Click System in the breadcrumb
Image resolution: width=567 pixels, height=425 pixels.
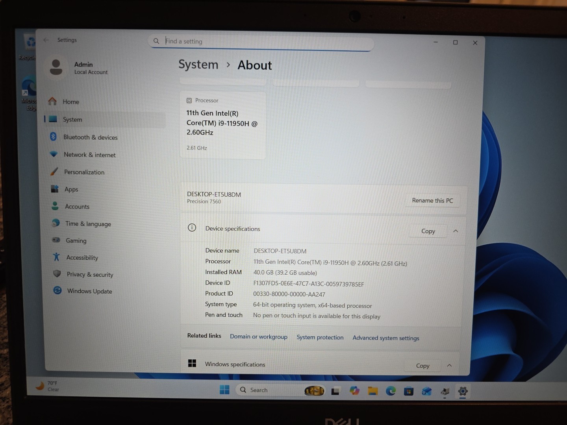coord(198,65)
